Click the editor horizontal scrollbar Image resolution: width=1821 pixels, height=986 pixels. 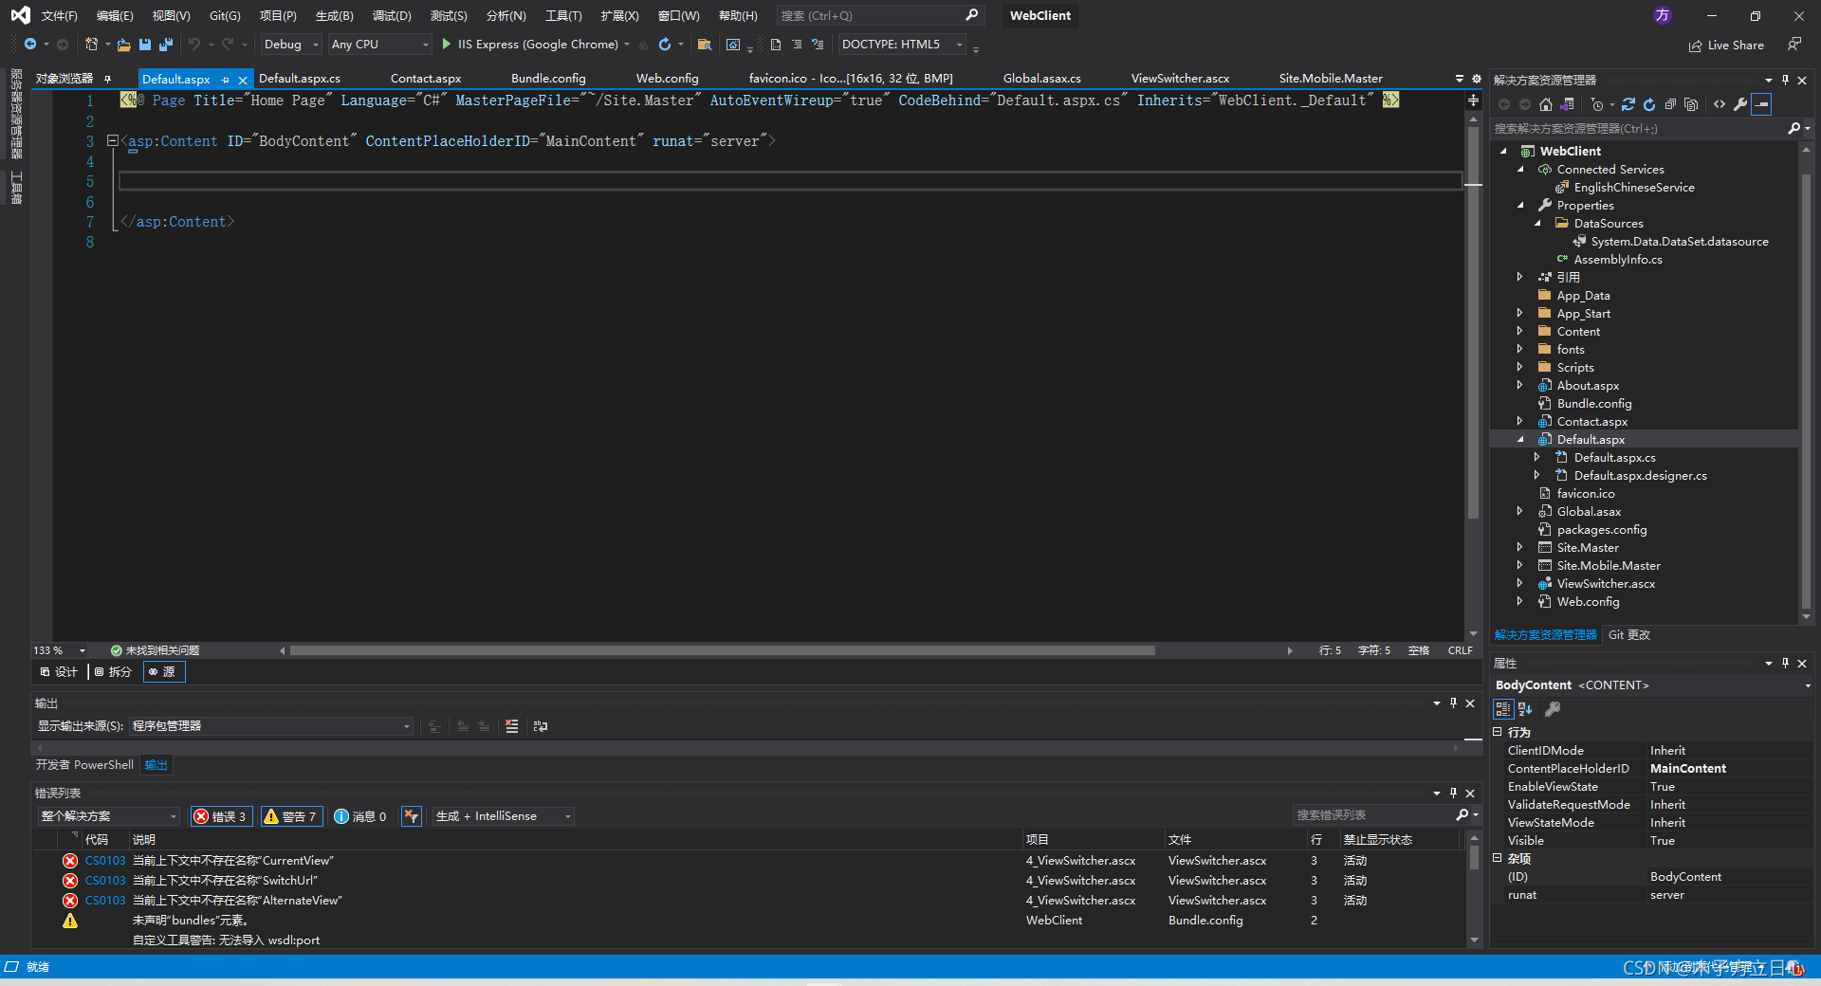(x=723, y=650)
